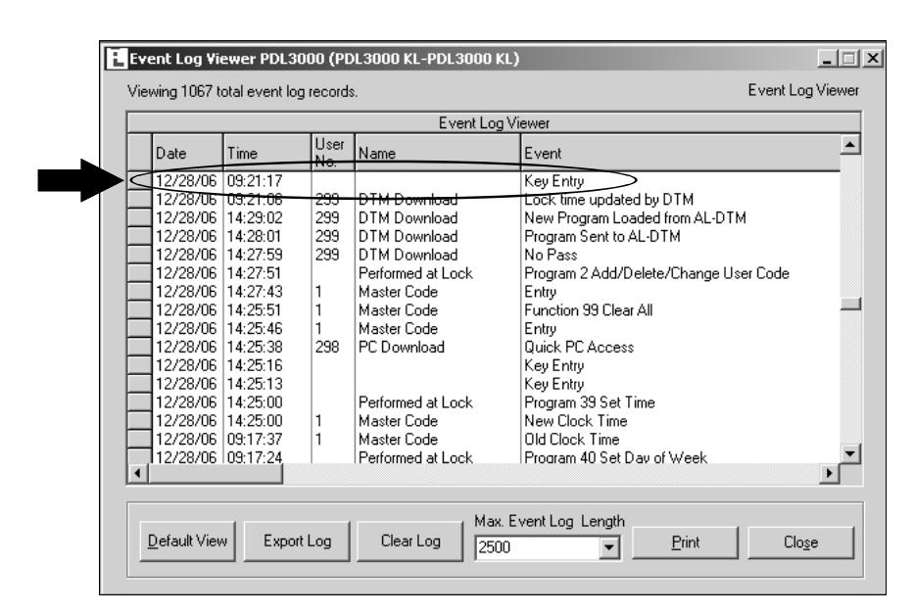Open the Max. Event Log Length dropdown arrow

609,547
